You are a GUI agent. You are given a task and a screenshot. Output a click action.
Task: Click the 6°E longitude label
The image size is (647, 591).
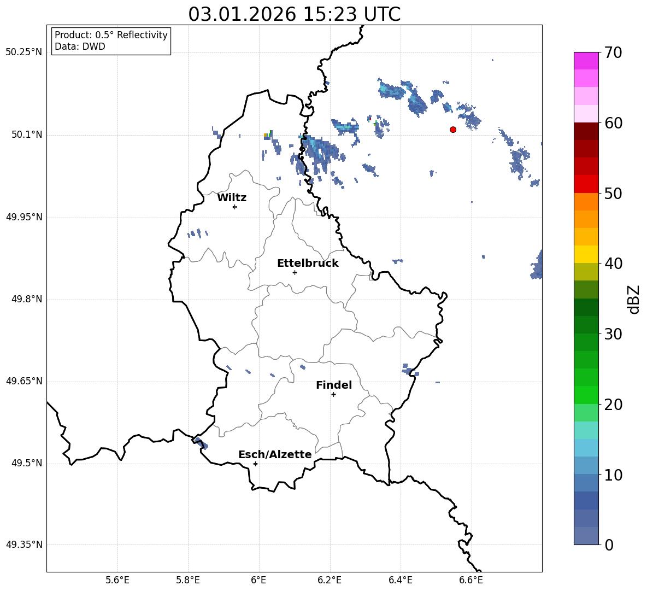258,580
